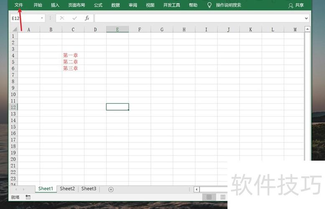Click the Select All corner triangle
This screenshot has height=209, width=325.
pyautogui.click(x=14, y=29)
